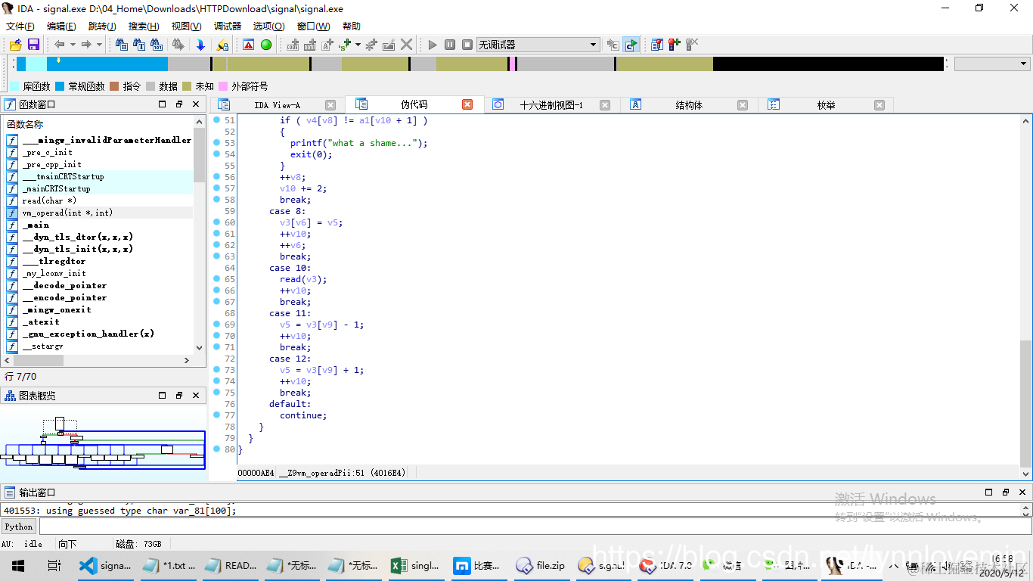
Task: Click the text search binoculars icon
Action: coord(139,45)
